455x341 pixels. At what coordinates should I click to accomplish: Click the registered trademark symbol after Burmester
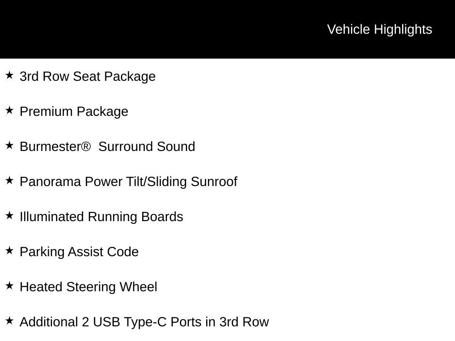tap(86, 146)
